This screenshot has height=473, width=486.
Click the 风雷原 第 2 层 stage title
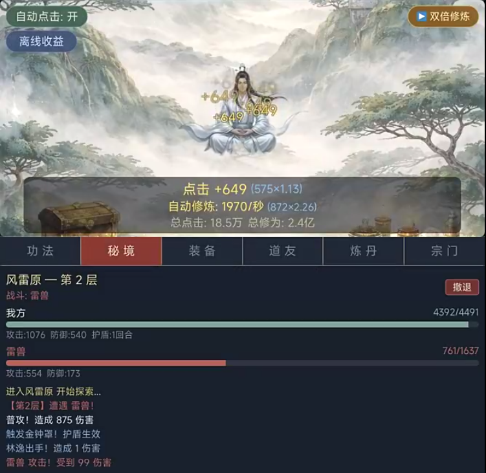pos(52,280)
